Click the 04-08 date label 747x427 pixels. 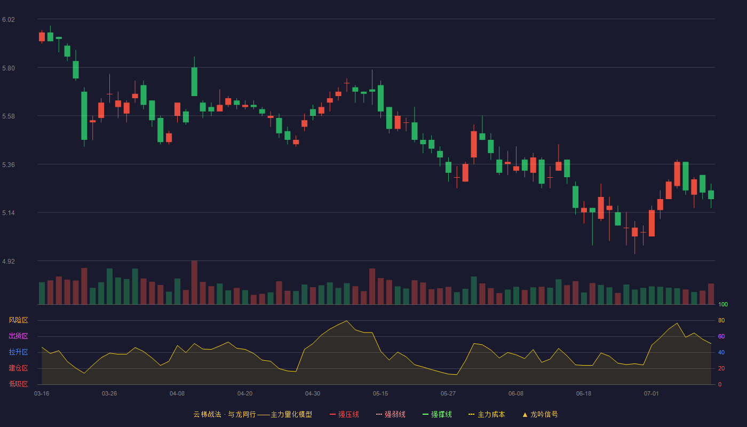tap(177, 393)
